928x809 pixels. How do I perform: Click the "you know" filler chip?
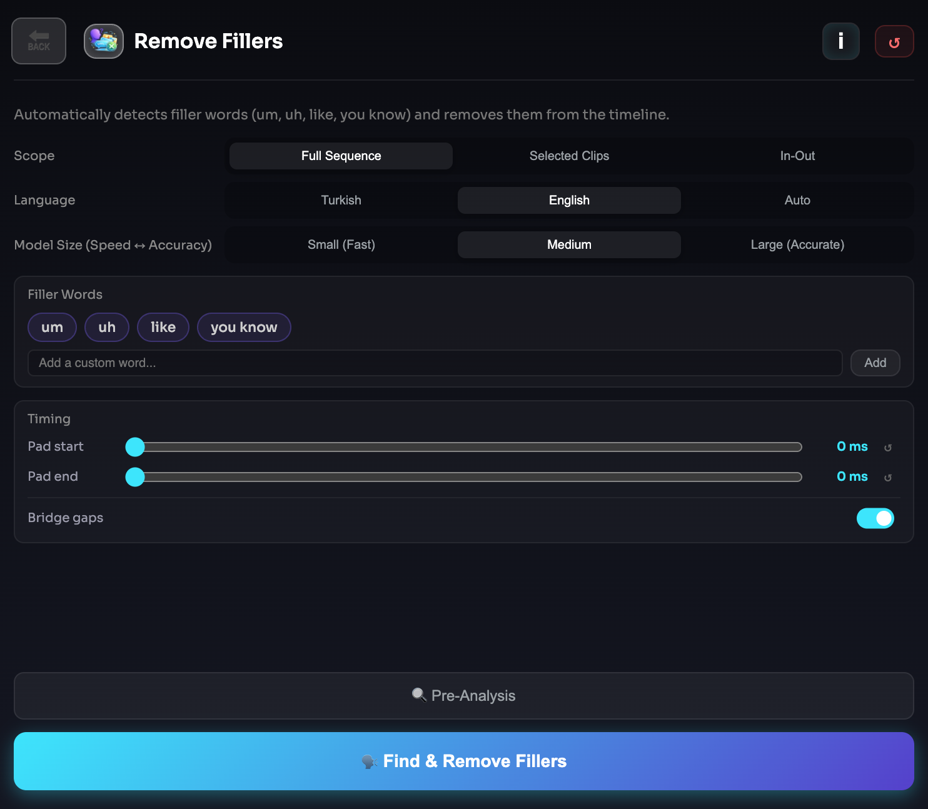click(x=244, y=327)
